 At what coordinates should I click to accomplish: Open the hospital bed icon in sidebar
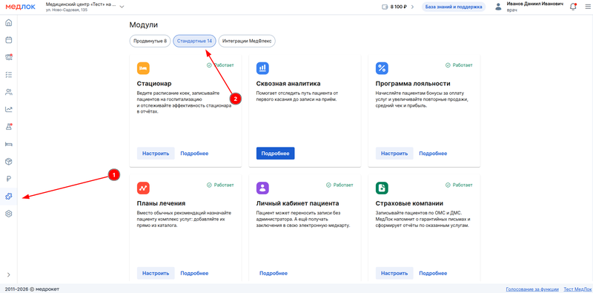coord(9,144)
